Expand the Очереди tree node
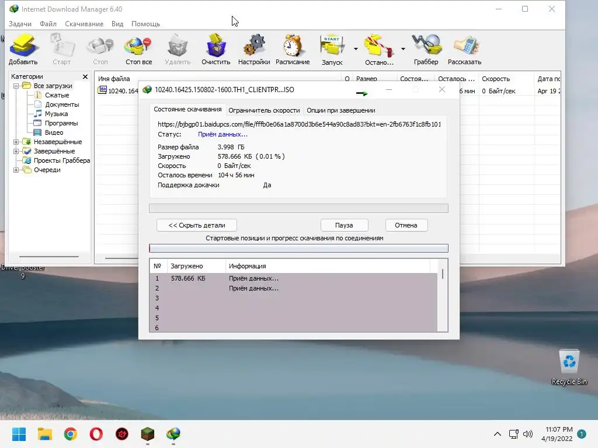598x448 pixels. tap(16, 170)
